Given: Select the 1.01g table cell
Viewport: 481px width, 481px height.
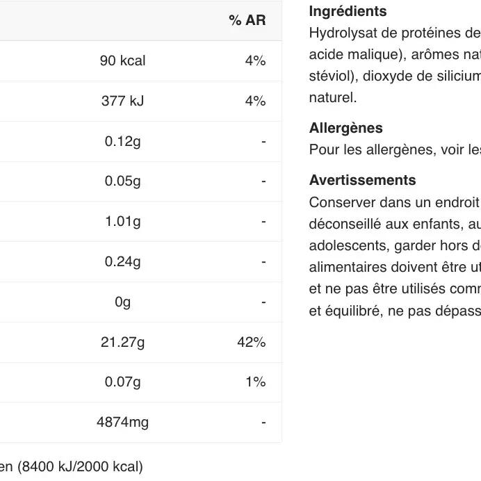Looking at the screenshot, I should pos(123,221).
